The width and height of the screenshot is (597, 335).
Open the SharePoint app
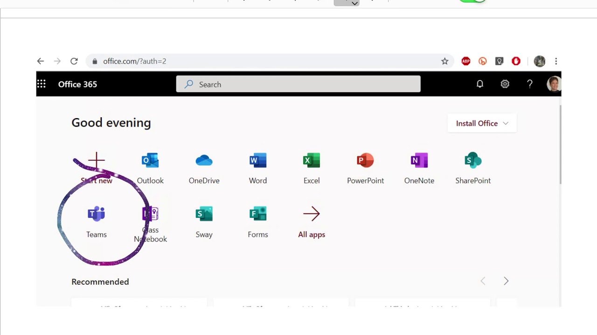click(x=473, y=168)
